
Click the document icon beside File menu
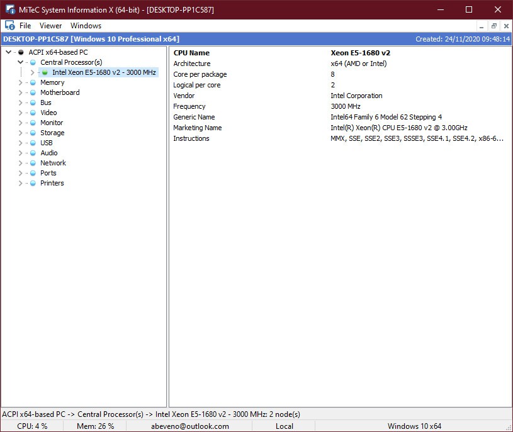pyautogui.click(x=10, y=26)
